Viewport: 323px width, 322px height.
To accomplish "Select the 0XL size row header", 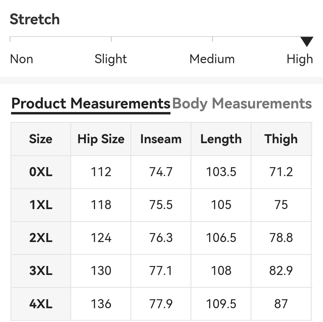I will 41,172.
